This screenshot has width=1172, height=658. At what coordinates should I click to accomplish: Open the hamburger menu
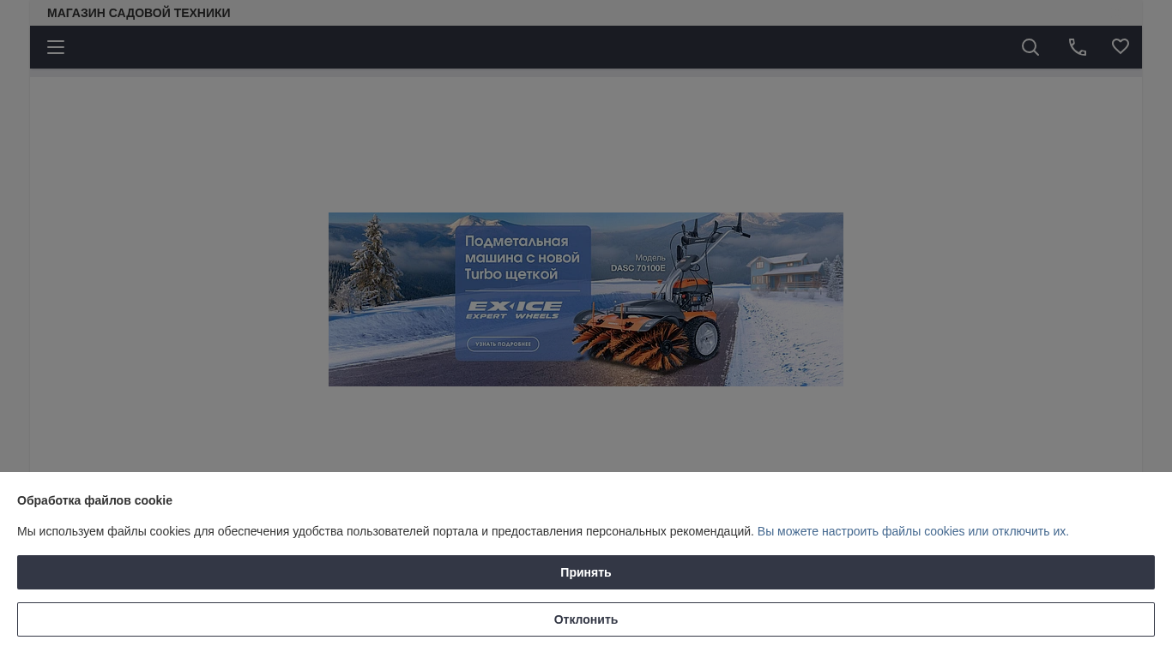pos(56,47)
